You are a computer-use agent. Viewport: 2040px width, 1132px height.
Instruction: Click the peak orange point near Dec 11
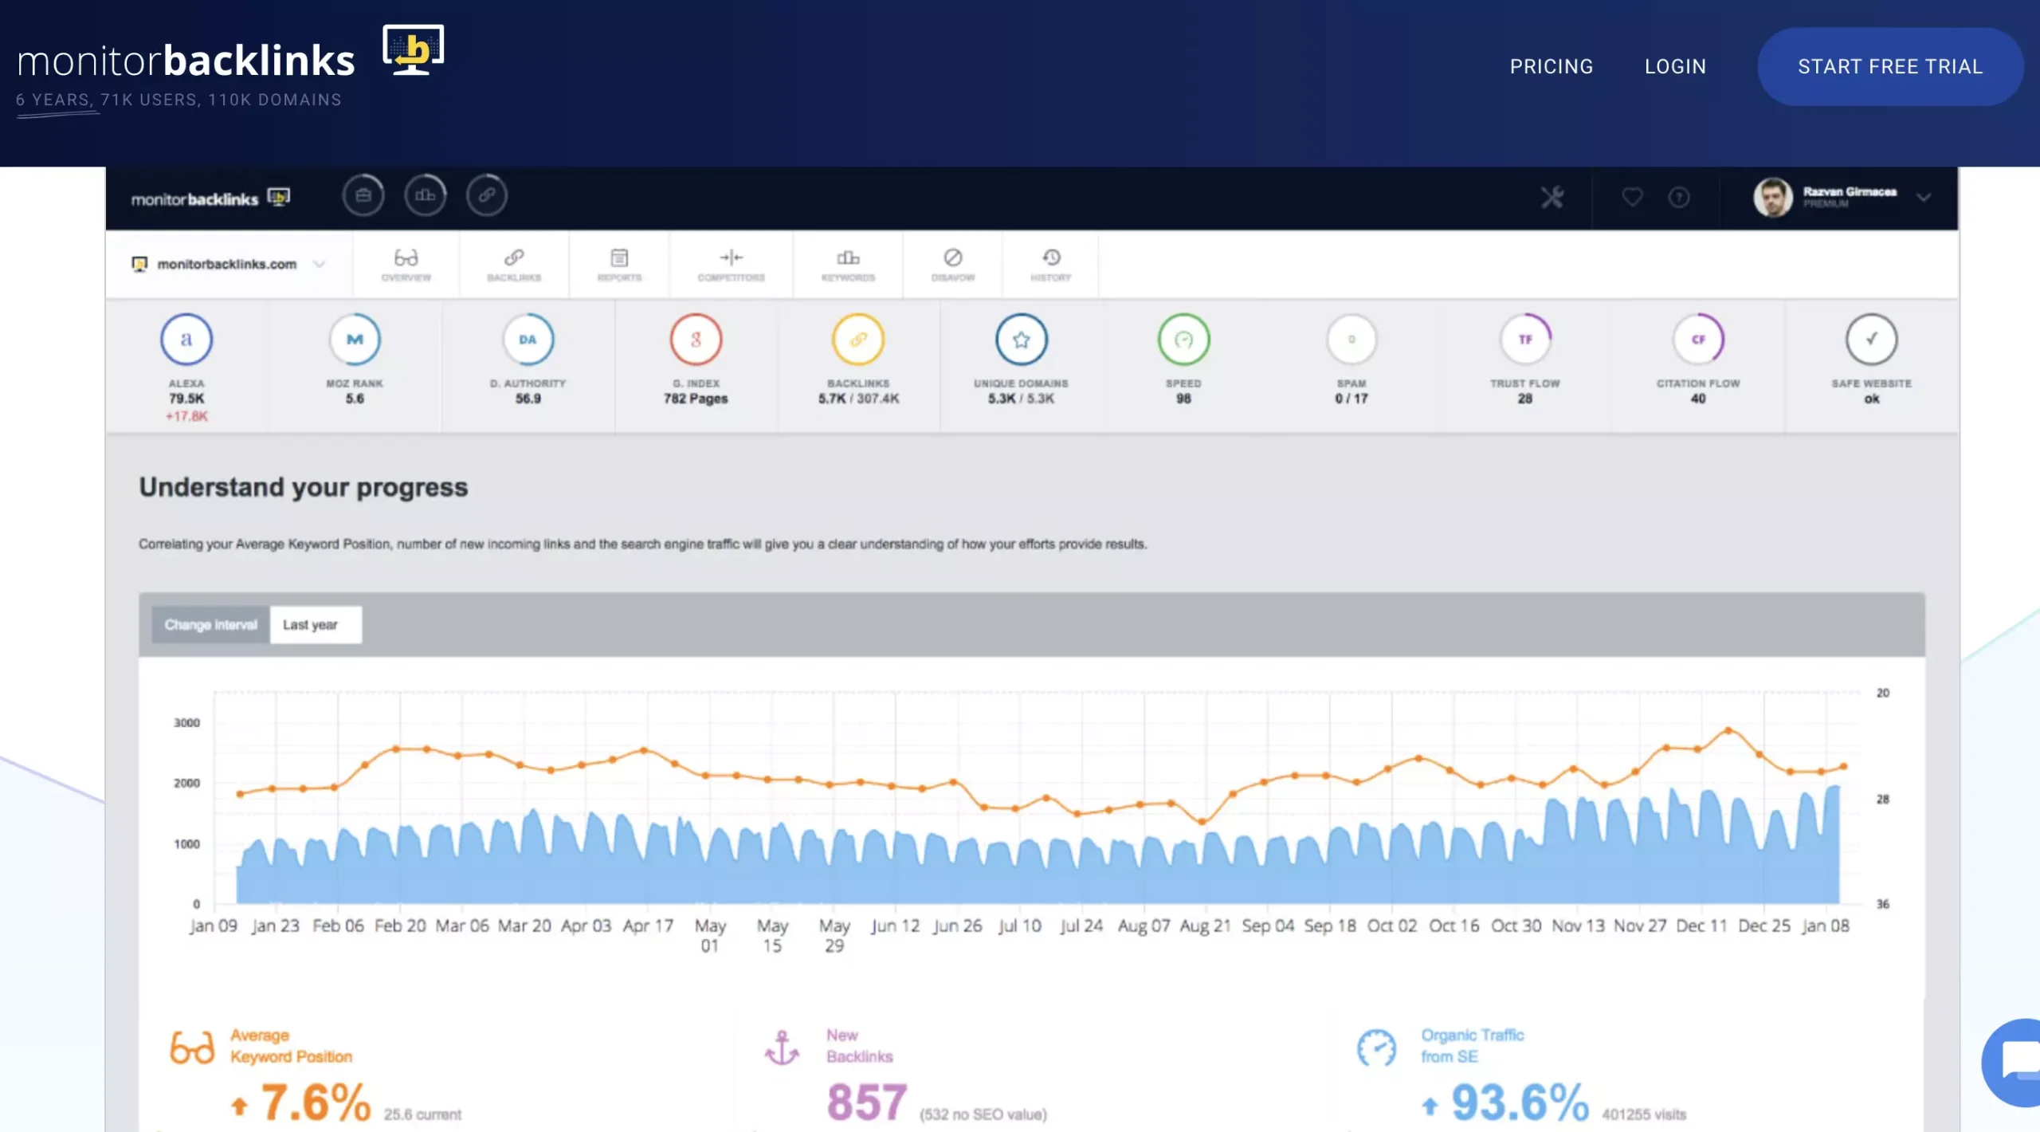tap(1728, 730)
